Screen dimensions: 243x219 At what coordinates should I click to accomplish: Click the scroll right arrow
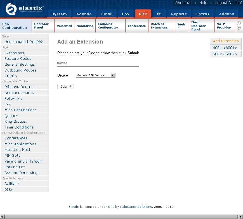[x=240, y=217]
